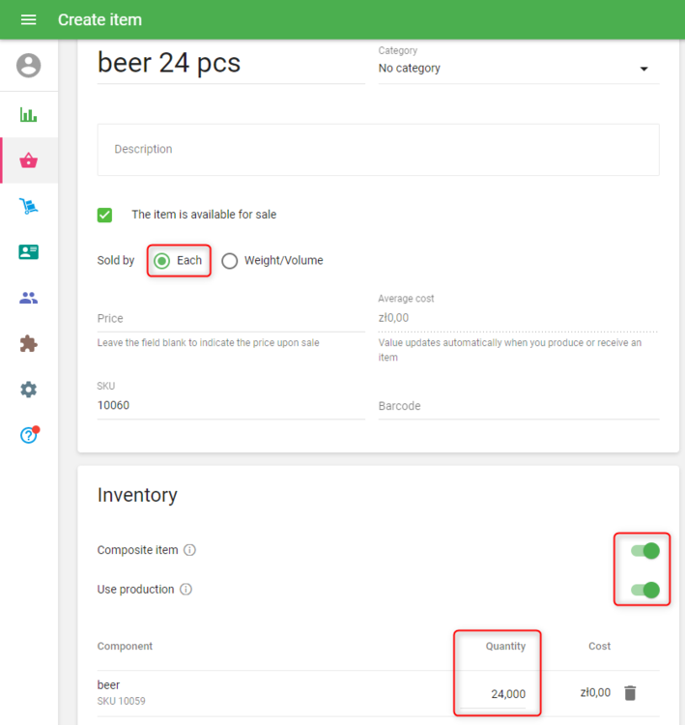Open inventory management cart icon
This screenshot has width=685, height=725.
pos(29,206)
